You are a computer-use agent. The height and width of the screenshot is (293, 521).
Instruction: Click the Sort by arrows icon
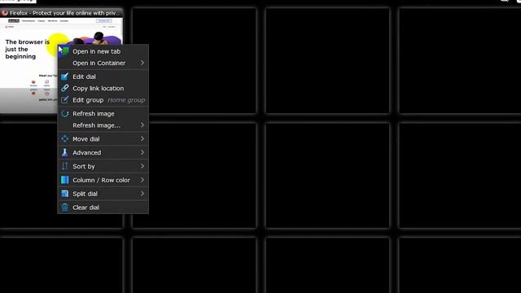tap(65, 166)
